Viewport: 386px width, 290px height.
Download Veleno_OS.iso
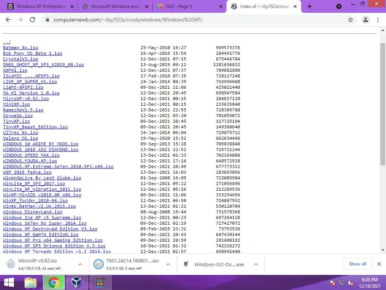coord(20,138)
